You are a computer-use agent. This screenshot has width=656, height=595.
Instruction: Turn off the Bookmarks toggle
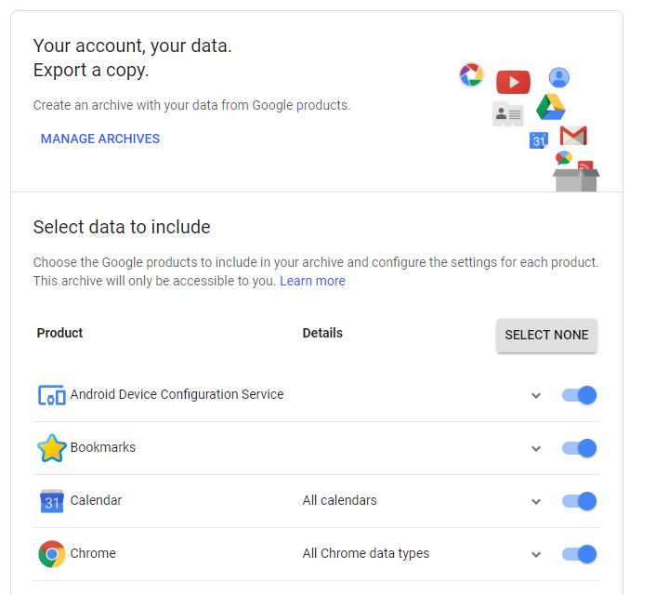click(579, 448)
